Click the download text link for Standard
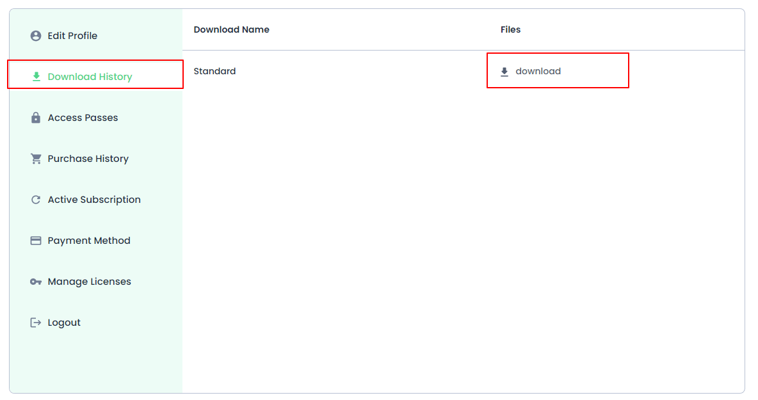This screenshot has width=758, height=400. click(x=538, y=71)
